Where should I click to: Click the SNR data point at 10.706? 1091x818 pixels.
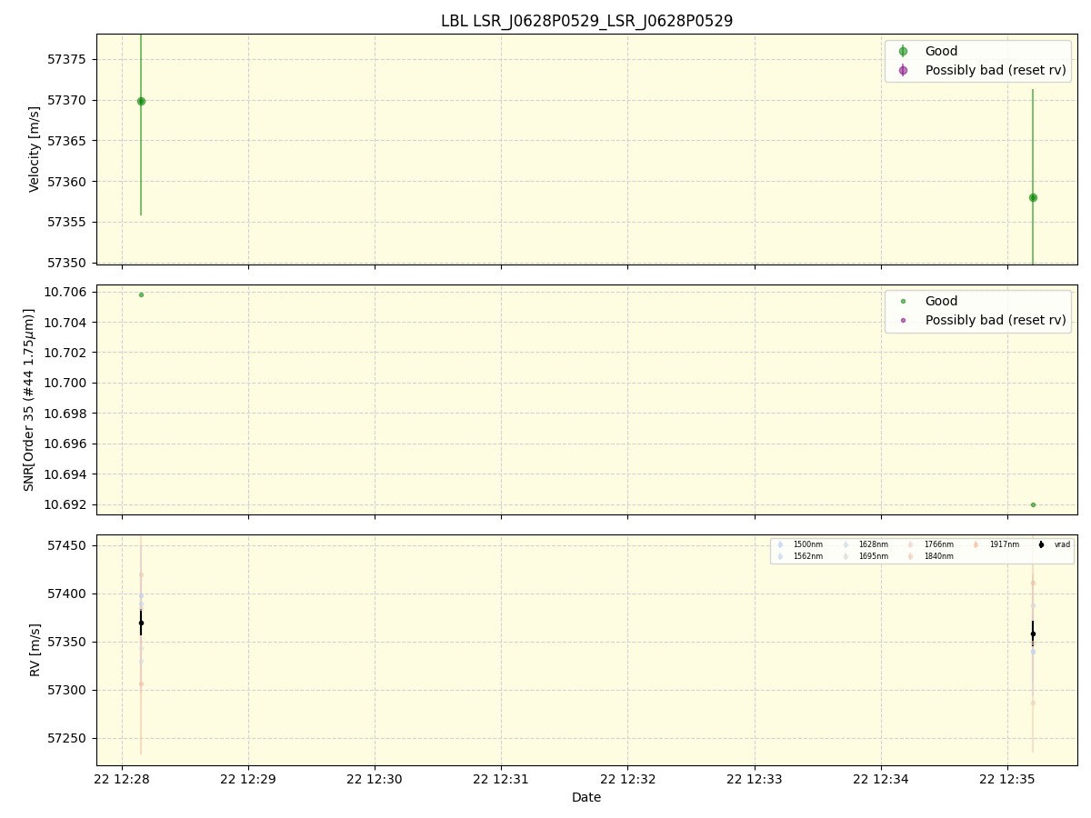pos(141,294)
